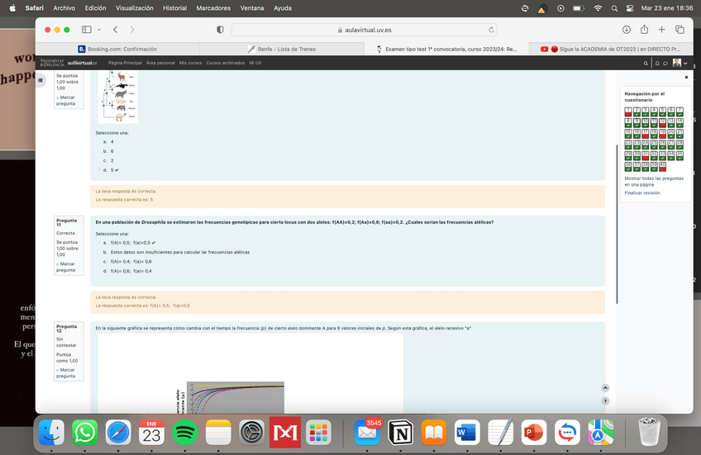The height and width of the screenshot is (455, 701).
Task: Open Mail app with 3545 badge
Action: point(367,433)
